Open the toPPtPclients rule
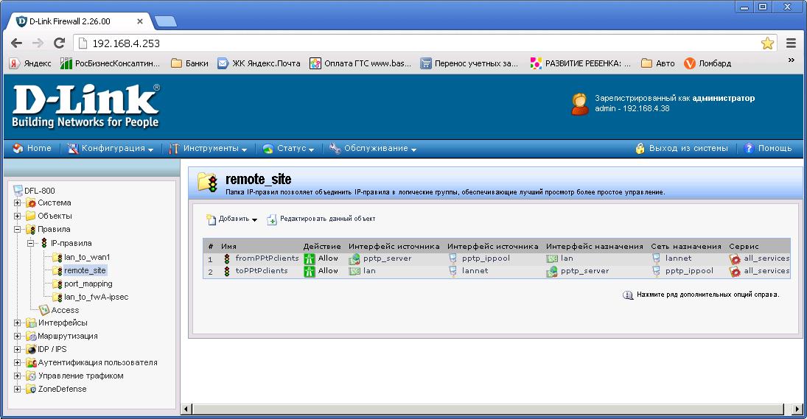 click(262, 271)
